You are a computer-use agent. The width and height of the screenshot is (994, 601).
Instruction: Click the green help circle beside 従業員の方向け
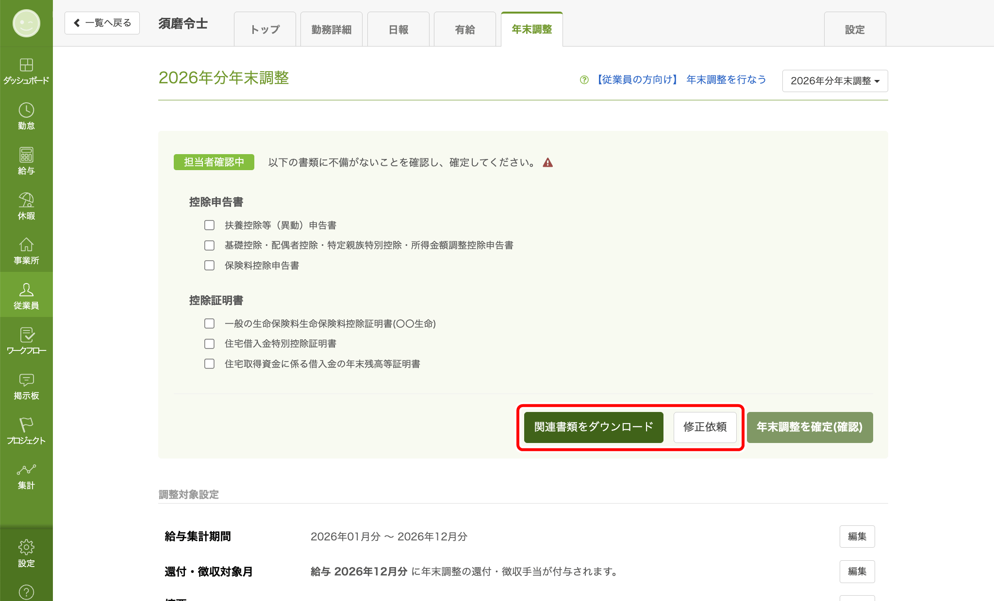(584, 80)
